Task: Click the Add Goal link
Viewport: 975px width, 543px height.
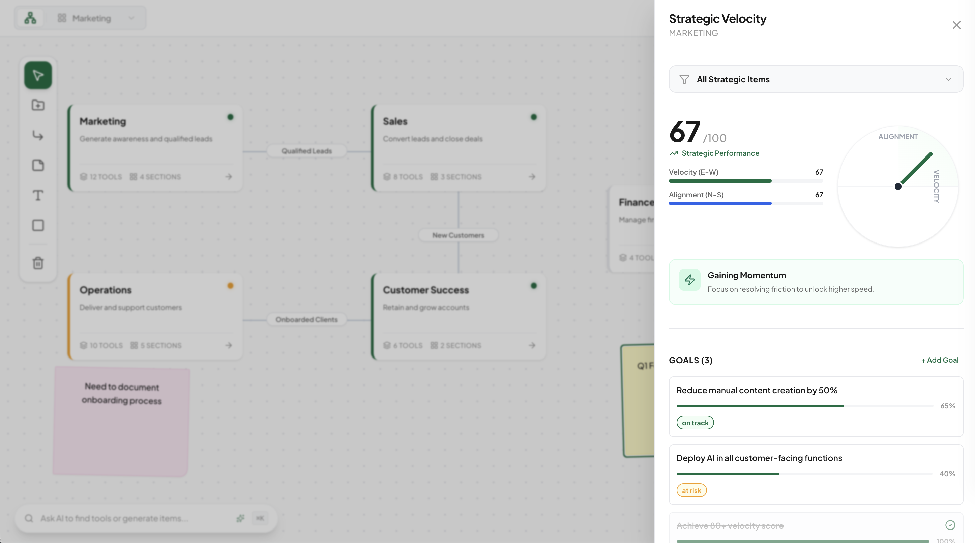Action: (x=940, y=360)
